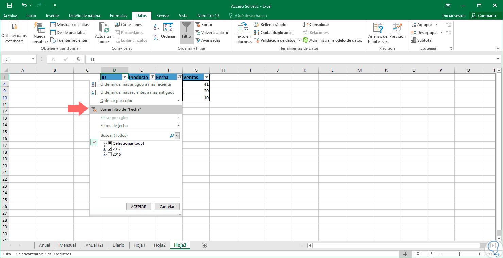Viewport: 503px width, 258px height.
Task: Click the Save icon in title bar
Action: click(x=10, y=5)
